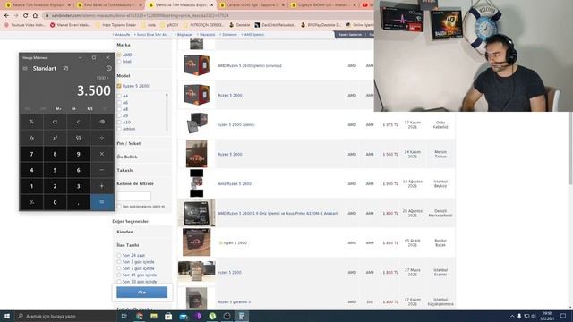573x322 pixels.
Task: Open the notification center icon
Action: pyautogui.click(x=563, y=316)
